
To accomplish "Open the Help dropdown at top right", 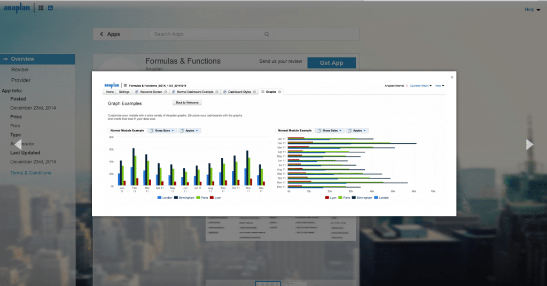I will 533,10.
